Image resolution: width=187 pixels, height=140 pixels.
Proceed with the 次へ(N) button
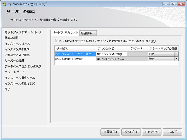[131, 132]
